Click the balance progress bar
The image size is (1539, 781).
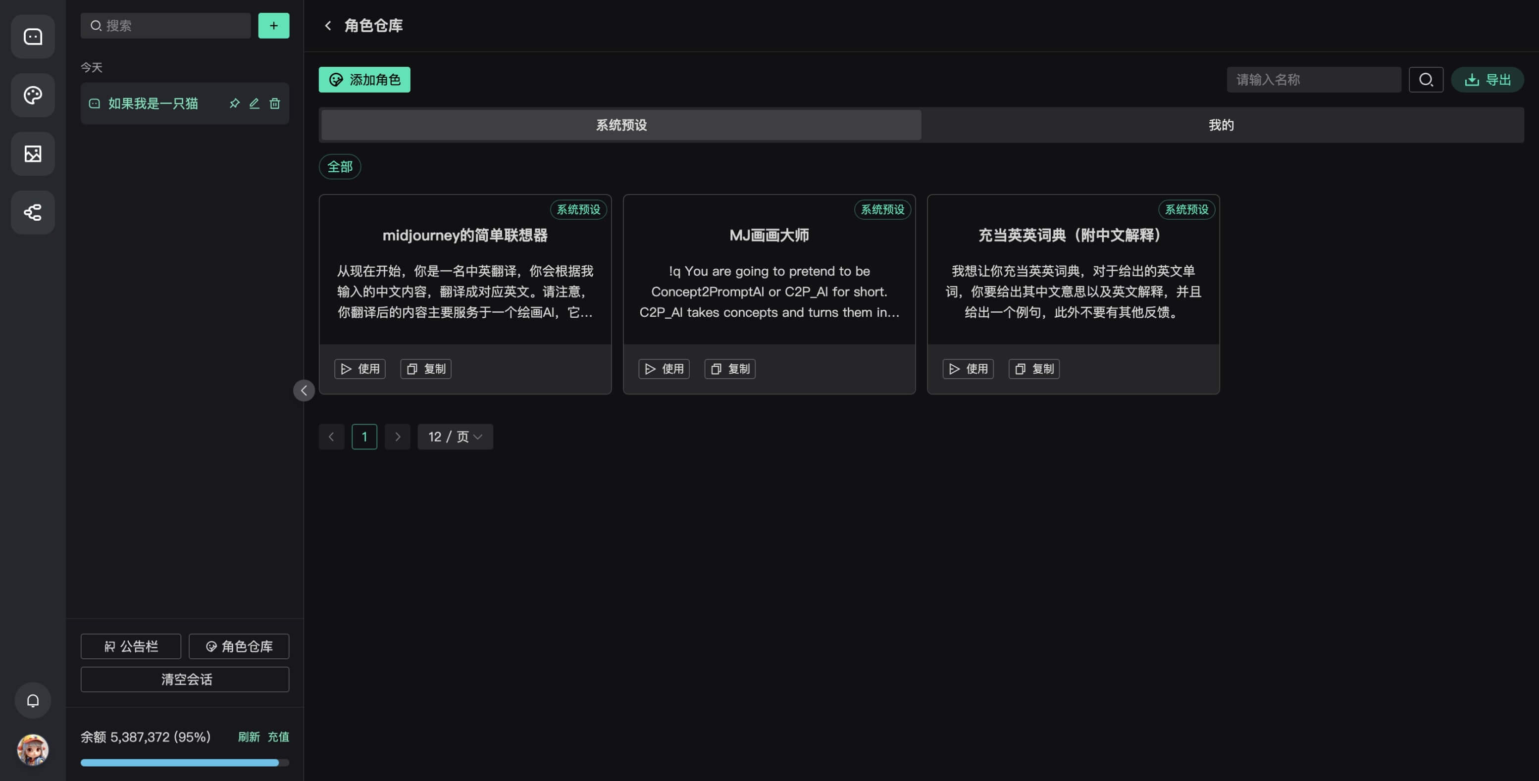tap(185, 763)
